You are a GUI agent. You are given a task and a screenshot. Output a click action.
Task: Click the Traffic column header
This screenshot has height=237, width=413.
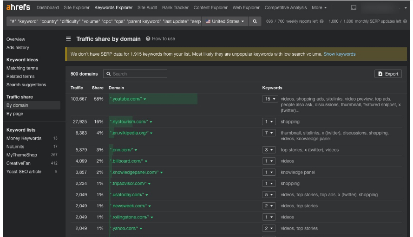(77, 88)
